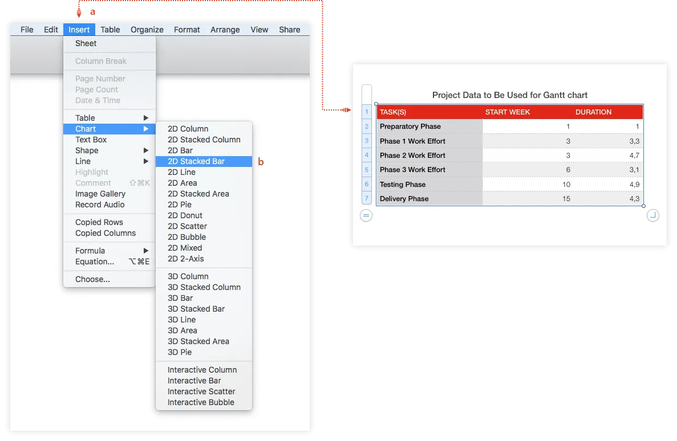Click the add-row handle below the table
This screenshot has height=441, width=677.
pyautogui.click(x=366, y=215)
